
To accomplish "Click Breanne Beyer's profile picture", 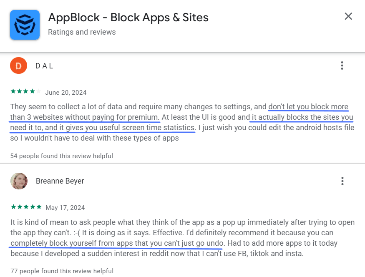I will tap(19, 181).
